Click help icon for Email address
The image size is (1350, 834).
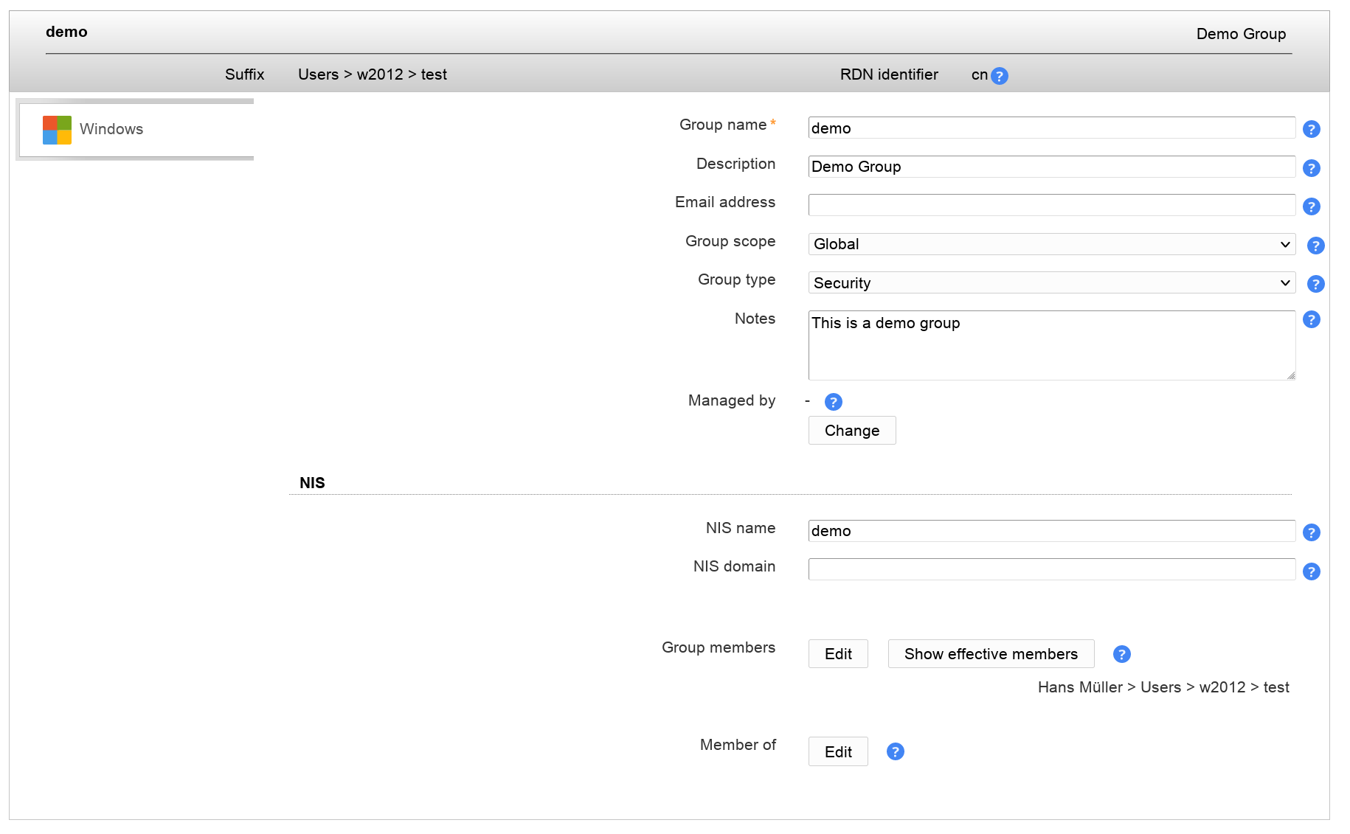click(x=1311, y=206)
